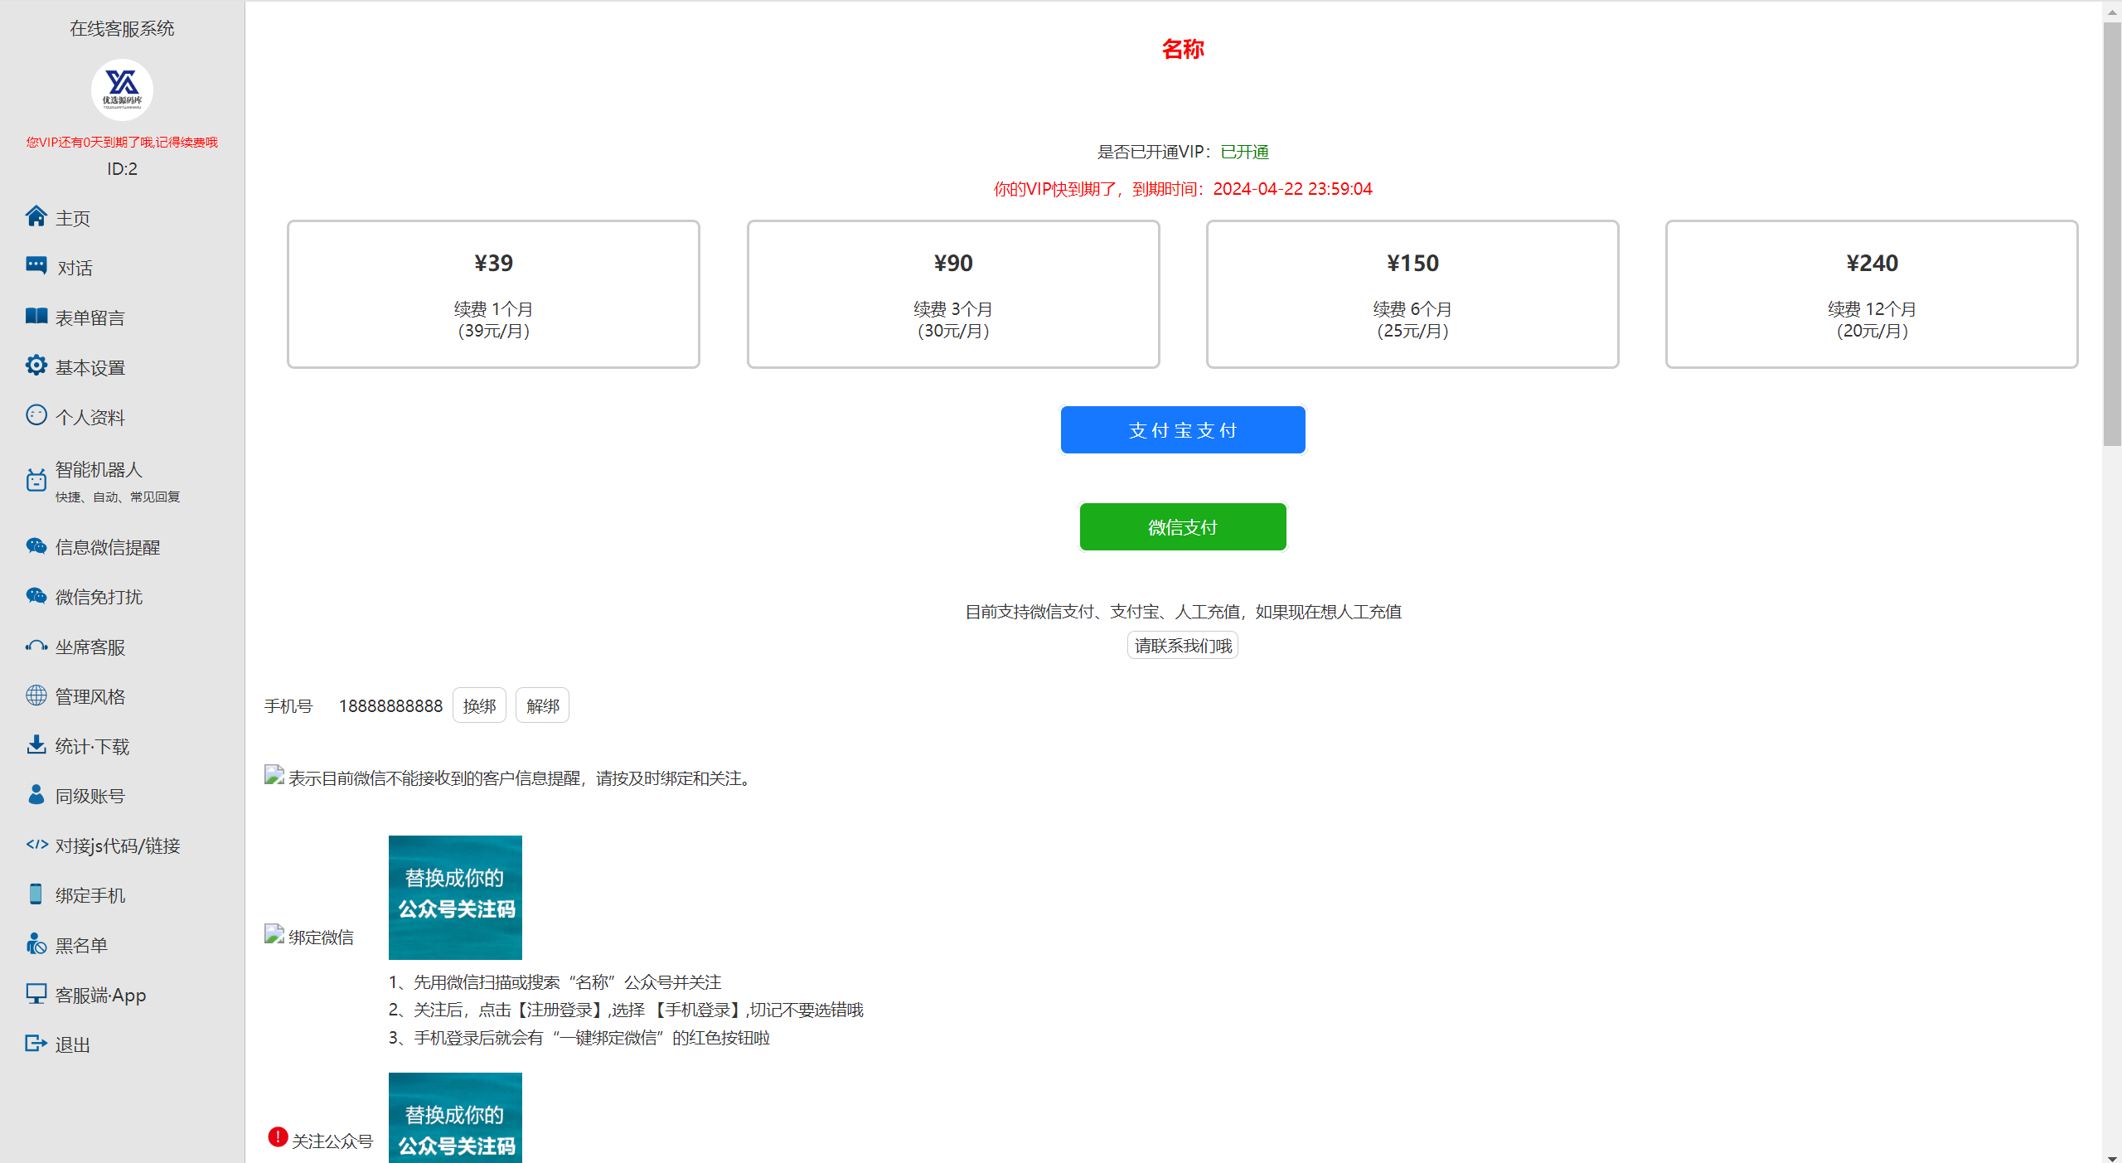Click the QR code image beside 关注公众号
Screen dimensions: 2122x1163
tap(455, 1117)
